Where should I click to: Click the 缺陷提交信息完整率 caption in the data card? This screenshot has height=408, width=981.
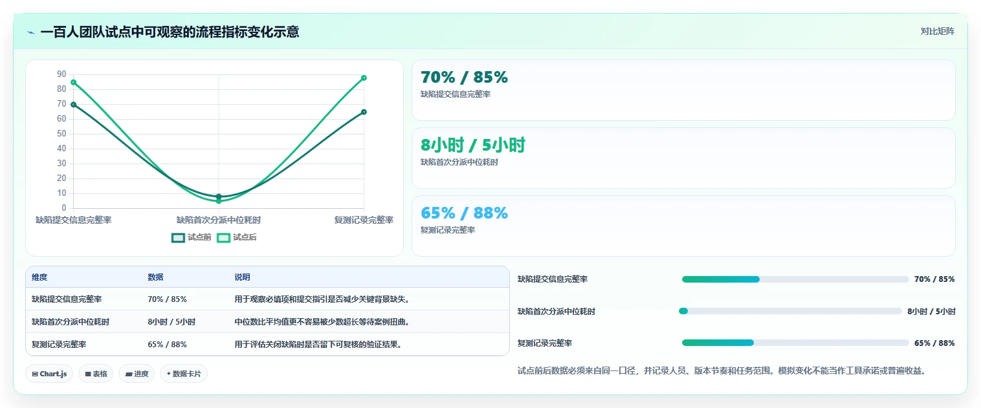(456, 94)
